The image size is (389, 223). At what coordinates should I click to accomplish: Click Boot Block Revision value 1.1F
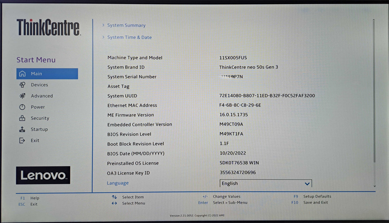(x=224, y=144)
